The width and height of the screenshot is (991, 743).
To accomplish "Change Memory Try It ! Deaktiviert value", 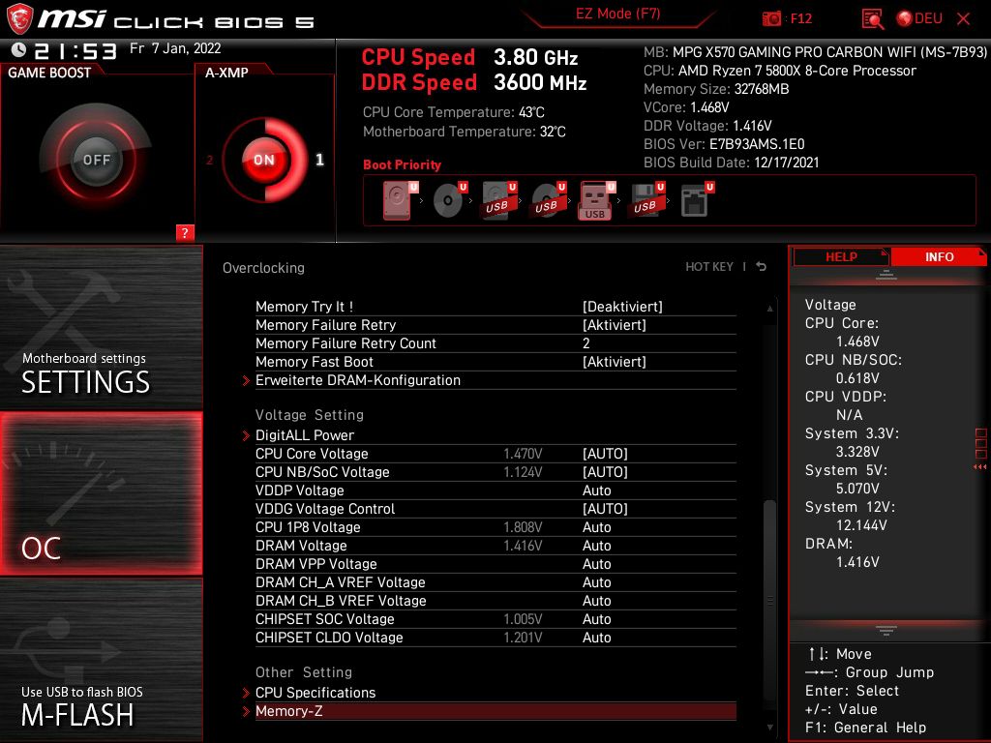I will pyautogui.click(x=622, y=307).
